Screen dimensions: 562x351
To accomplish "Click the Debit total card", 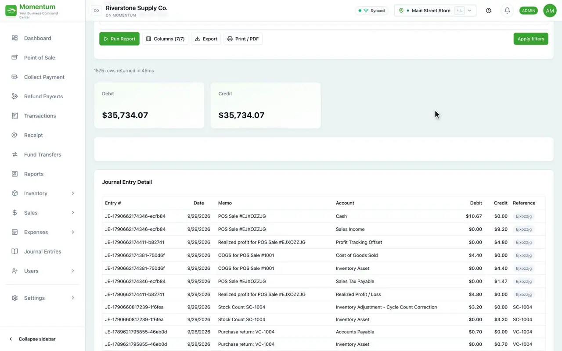I will pos(149,105).
